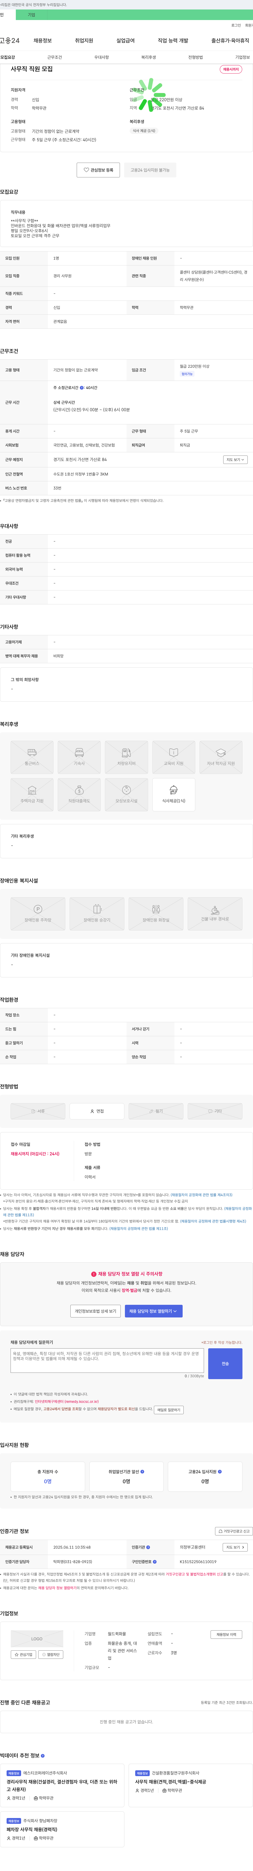Open the 취업지원 top menu
The width and height of the screenshot is (253, 1871).
[84, 41]
